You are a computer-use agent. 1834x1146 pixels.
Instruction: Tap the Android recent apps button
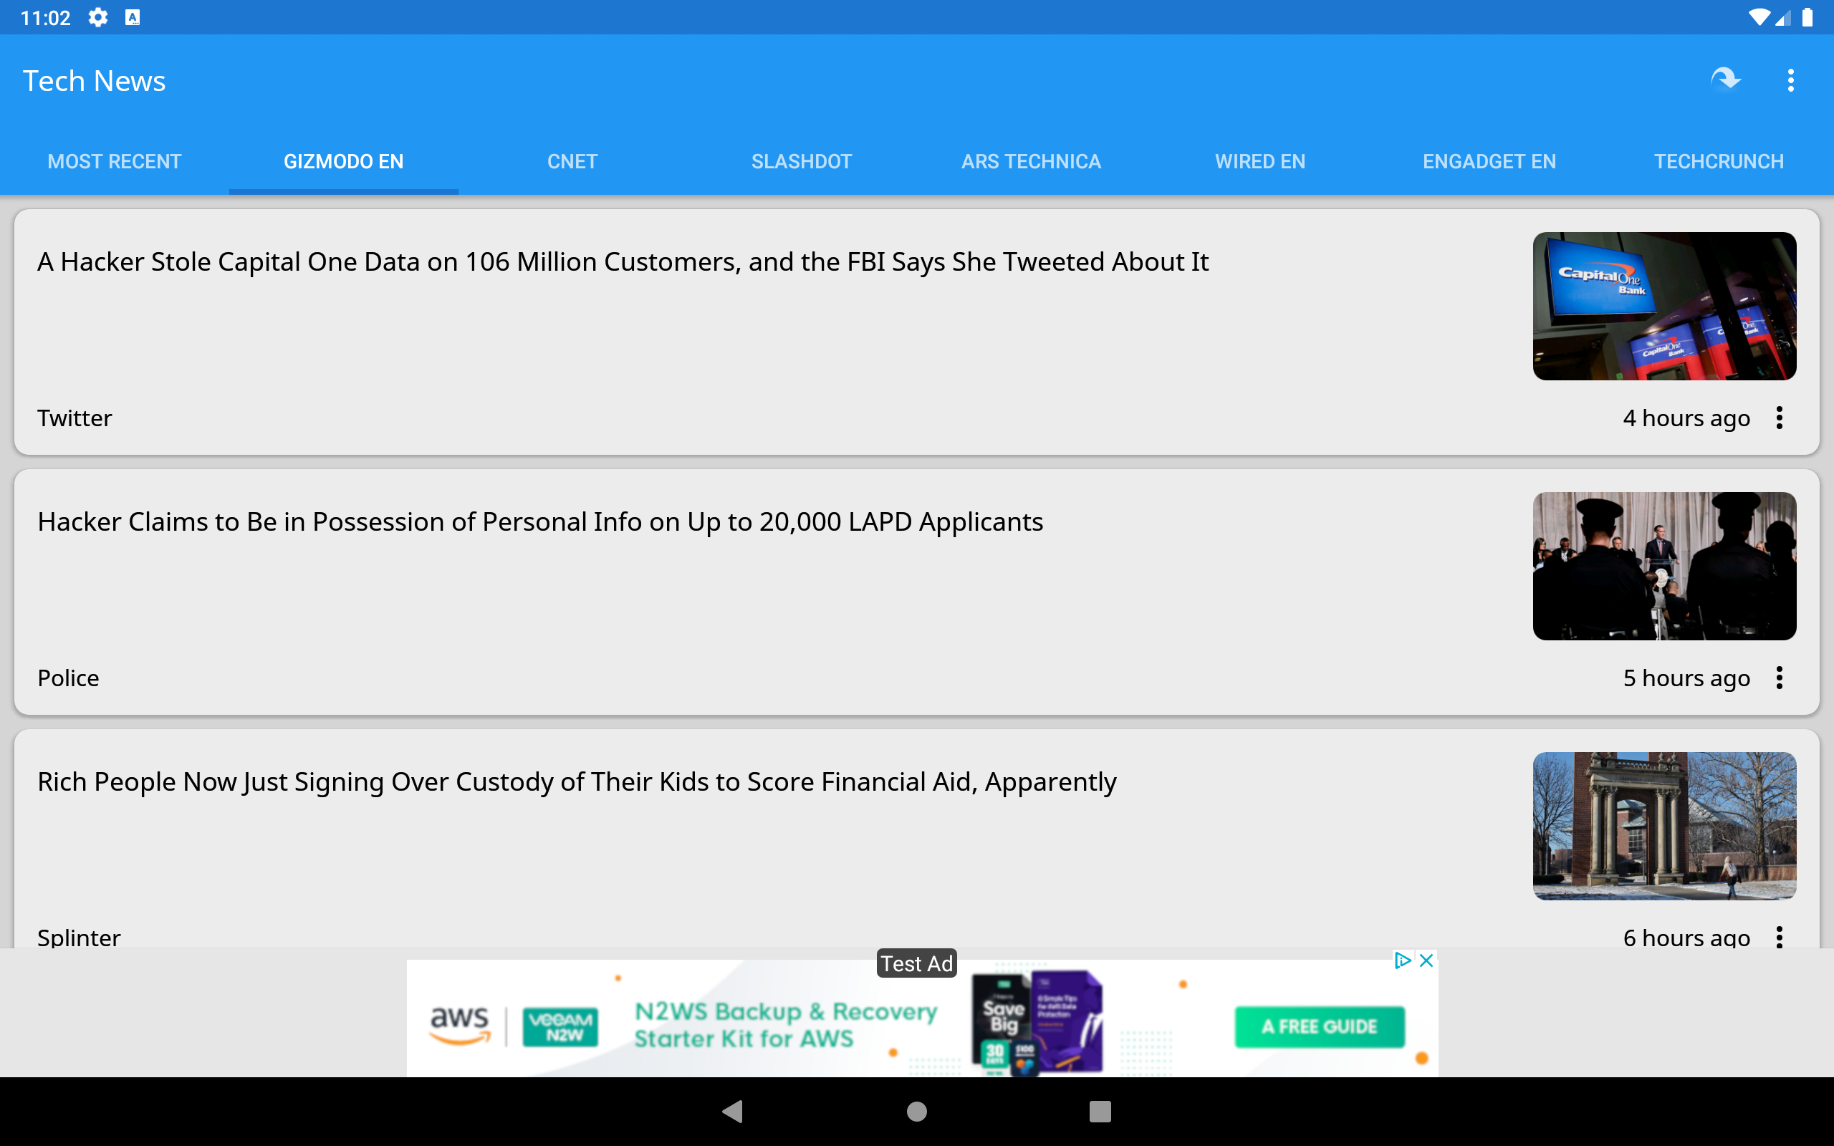point(1100,1111)
